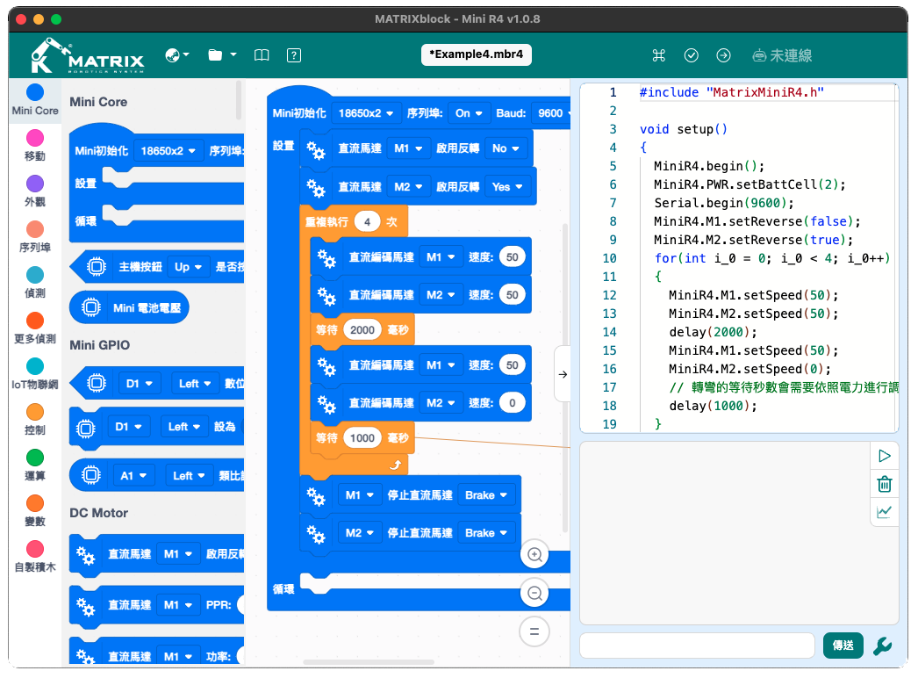The height and width of the screenshot is (678, 918).
Task: Run the serial monitor play icon
Action: [x=885, y=456]
